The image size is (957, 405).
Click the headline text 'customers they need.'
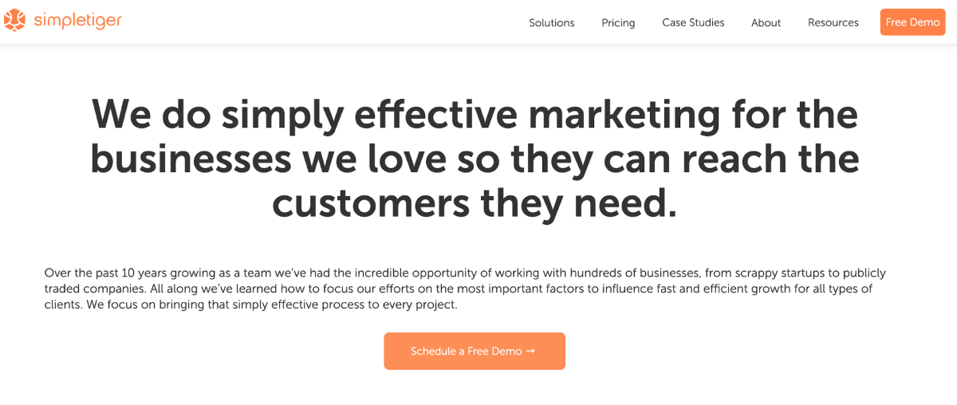[475, 204]
